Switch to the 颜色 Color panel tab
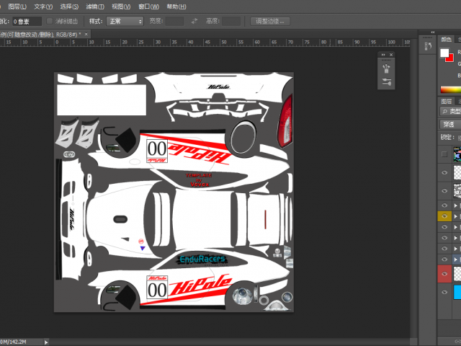This screenshot has width=461, height=346. [x=447, y=39]
